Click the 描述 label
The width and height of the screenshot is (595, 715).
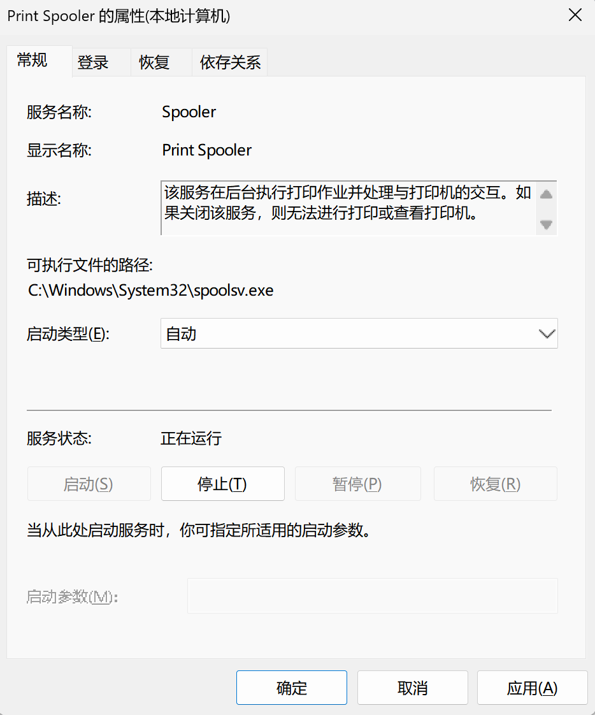tap(44, 198)
